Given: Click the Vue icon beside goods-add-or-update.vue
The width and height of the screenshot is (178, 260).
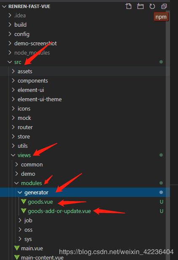Looking at the screenshot, I should (x=24, y=211).
